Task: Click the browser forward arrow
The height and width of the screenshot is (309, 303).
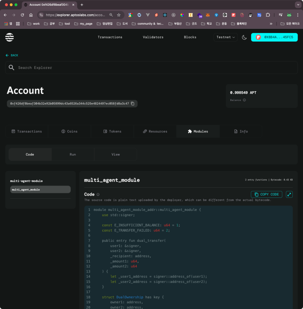Action: [x=13, y=15]
